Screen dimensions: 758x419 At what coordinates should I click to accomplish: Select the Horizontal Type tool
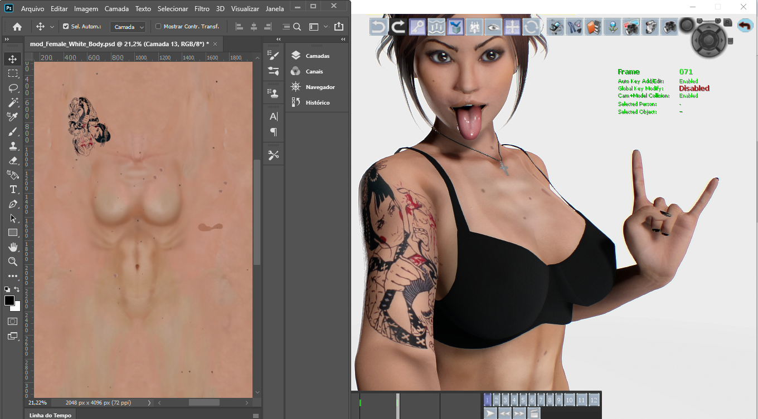13,189
